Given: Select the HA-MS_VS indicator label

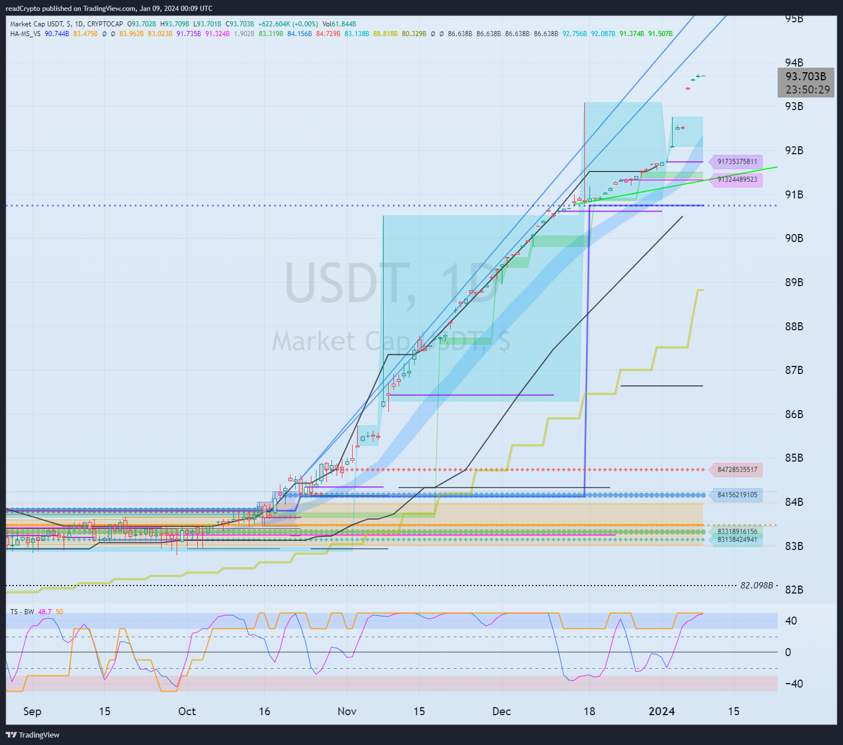Looking at the screenshot, I should [25, 34].
